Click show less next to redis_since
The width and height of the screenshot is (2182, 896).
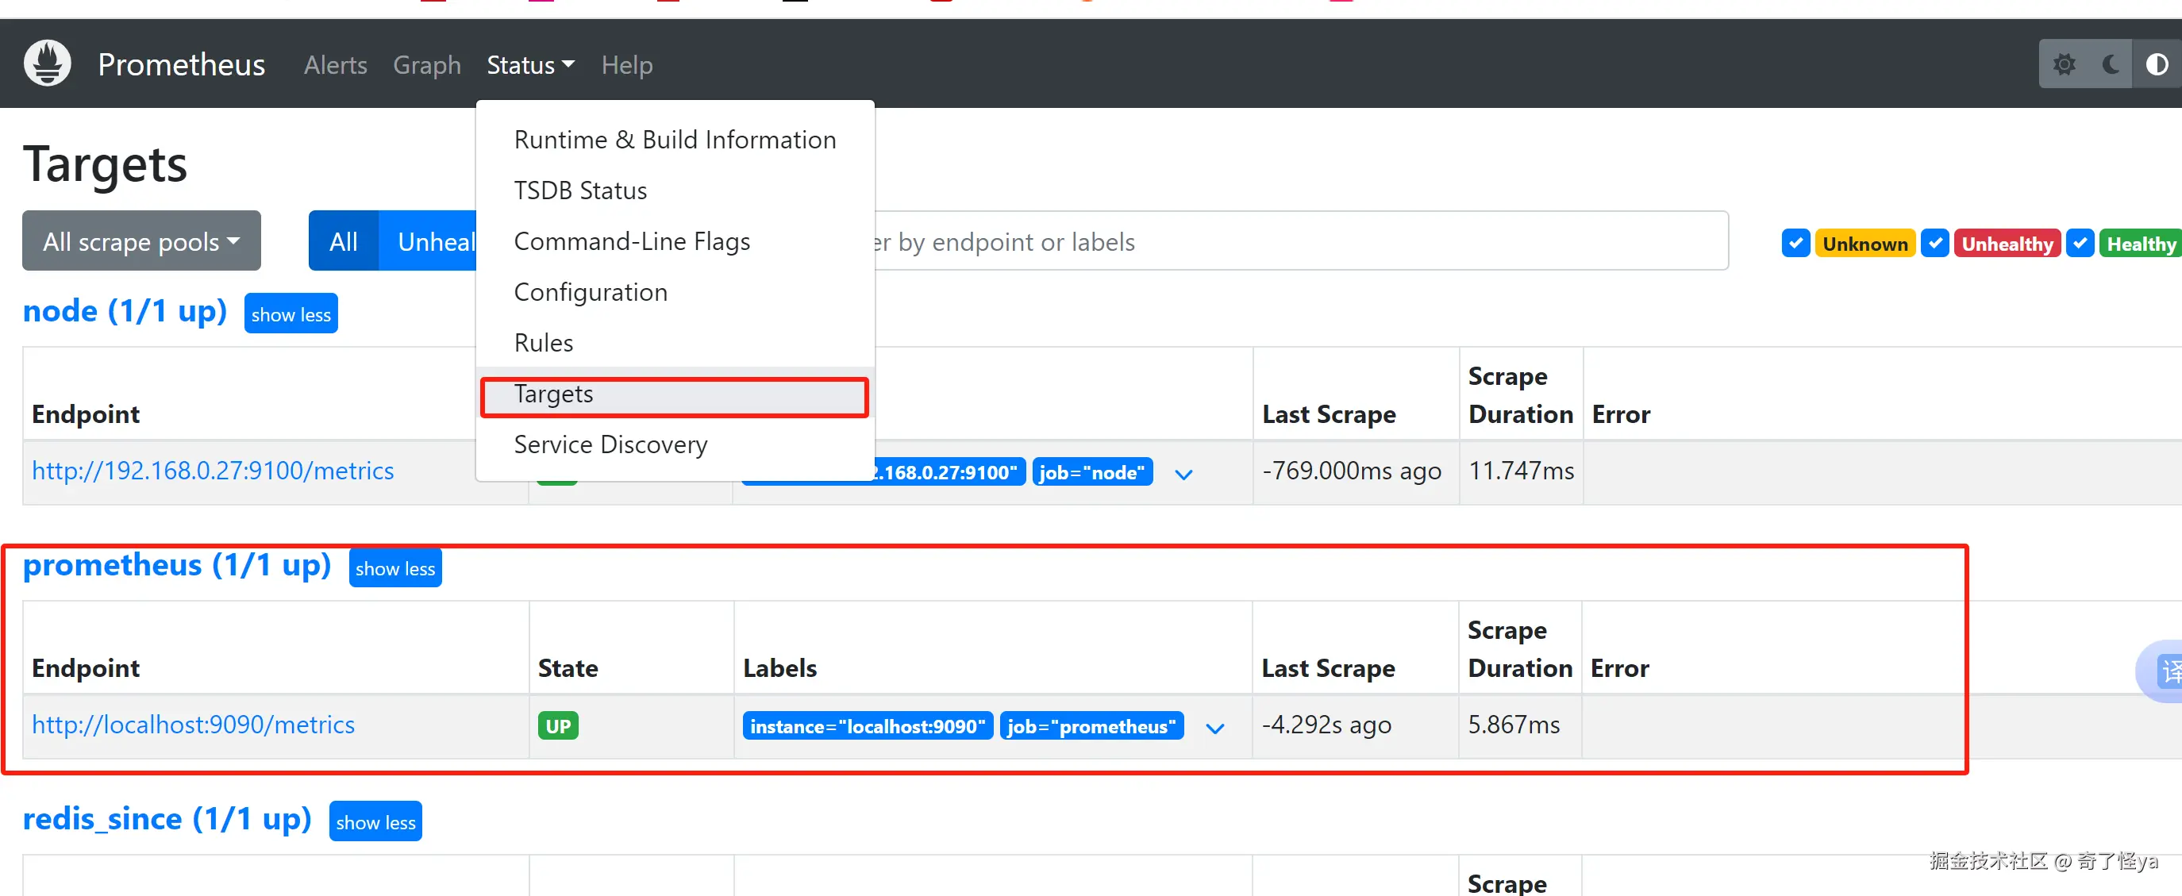pyautogui.click(x=375, y=821)
